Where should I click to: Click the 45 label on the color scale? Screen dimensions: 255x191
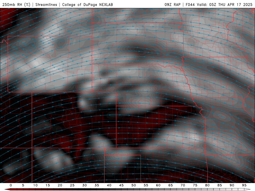121,185
